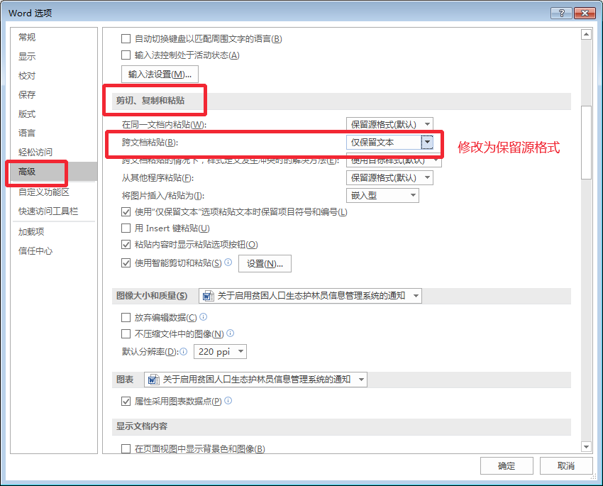Click Word document icon in 图像大小和质量 dropdown
Viewport: 603px width, 486px height.
pyautogui.click(x=208, y=296)
